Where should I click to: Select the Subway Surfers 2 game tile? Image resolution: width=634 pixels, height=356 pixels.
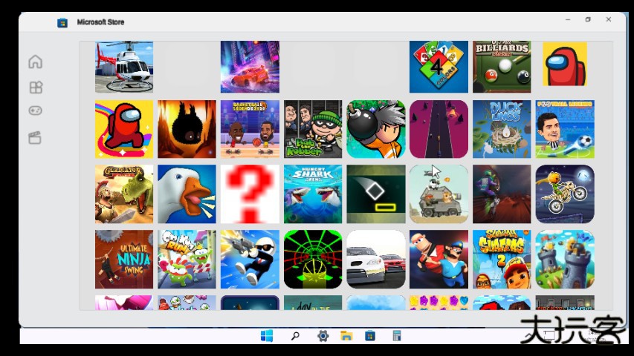pos(502,259)
